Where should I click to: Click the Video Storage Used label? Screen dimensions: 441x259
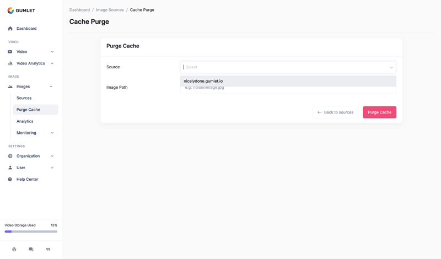pyautogui.click(x=20, y=225)
